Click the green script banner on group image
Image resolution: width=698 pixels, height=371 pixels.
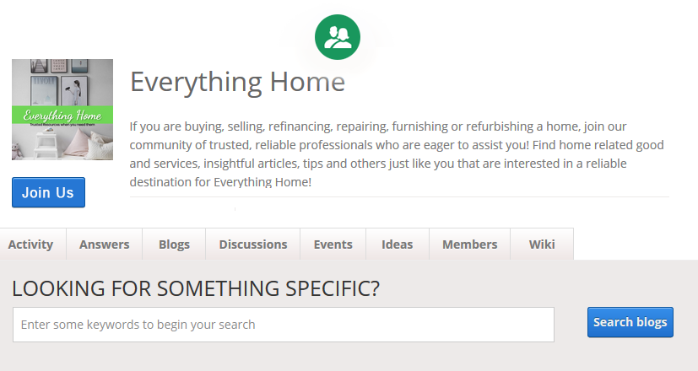tap(62, 116)
